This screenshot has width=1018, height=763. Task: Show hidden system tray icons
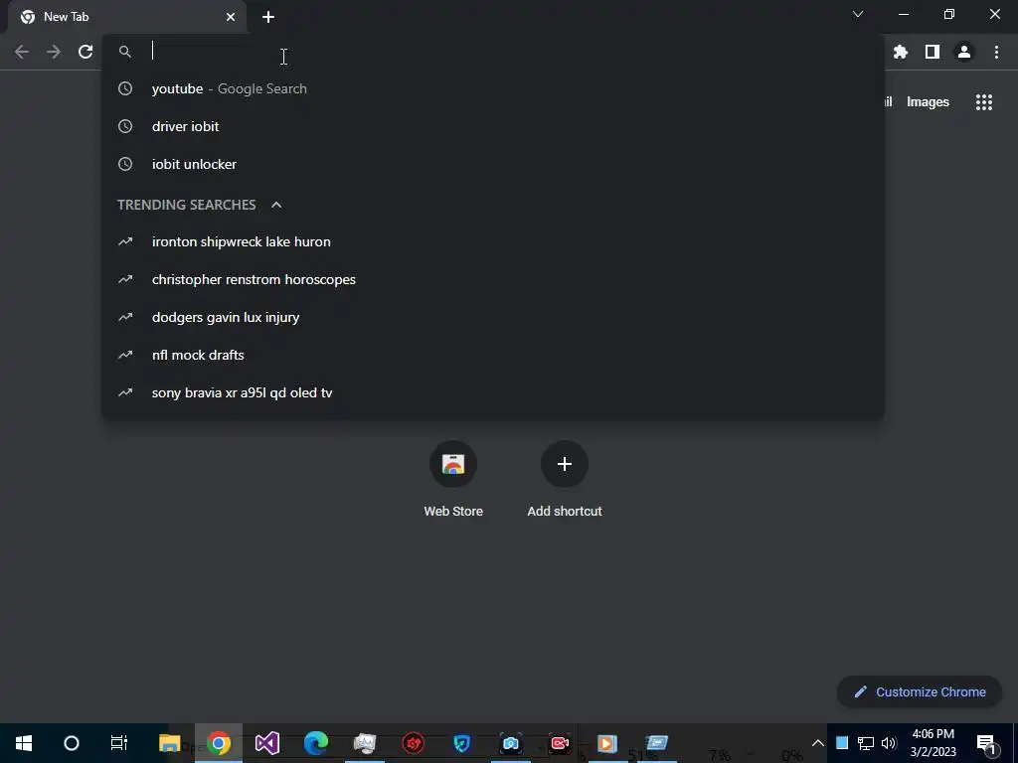818,743
